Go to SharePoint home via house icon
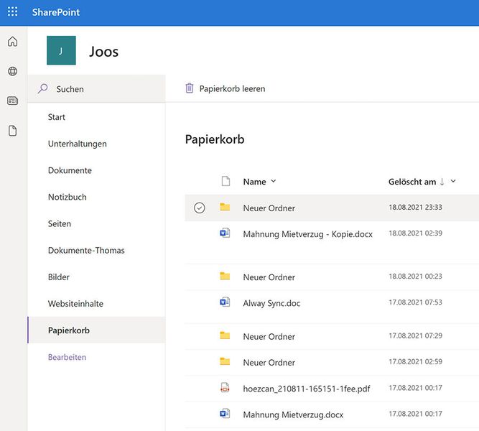 12,42
